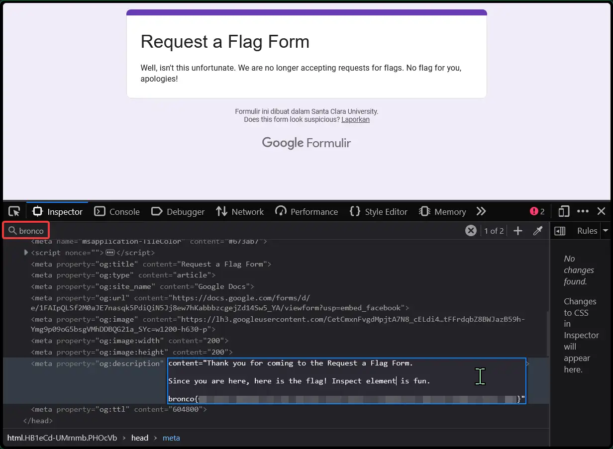This screenshot has width=613, height=449.
Task: Click the create new node plus icon
Action: click(518, 231)
